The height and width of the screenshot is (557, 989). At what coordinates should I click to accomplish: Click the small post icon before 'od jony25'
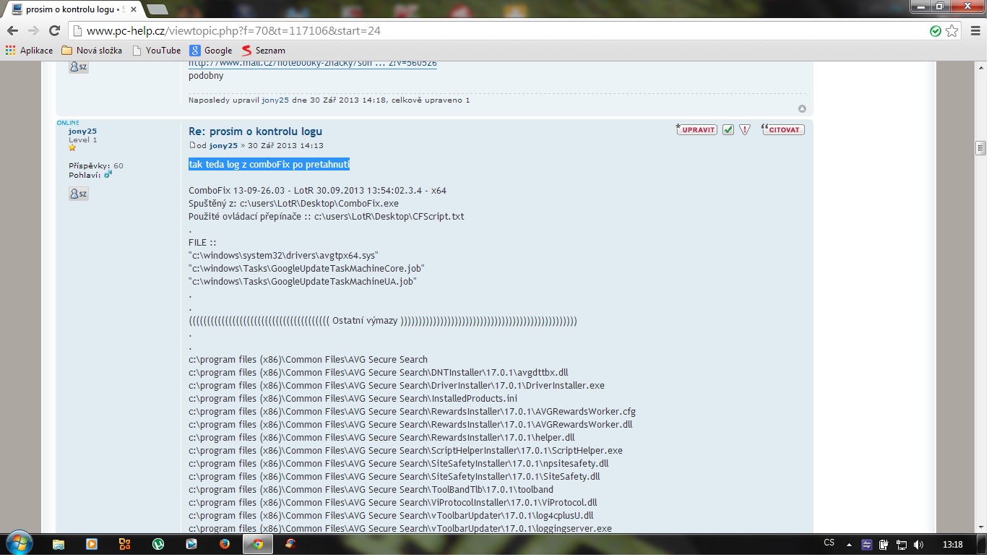[191, 145]
